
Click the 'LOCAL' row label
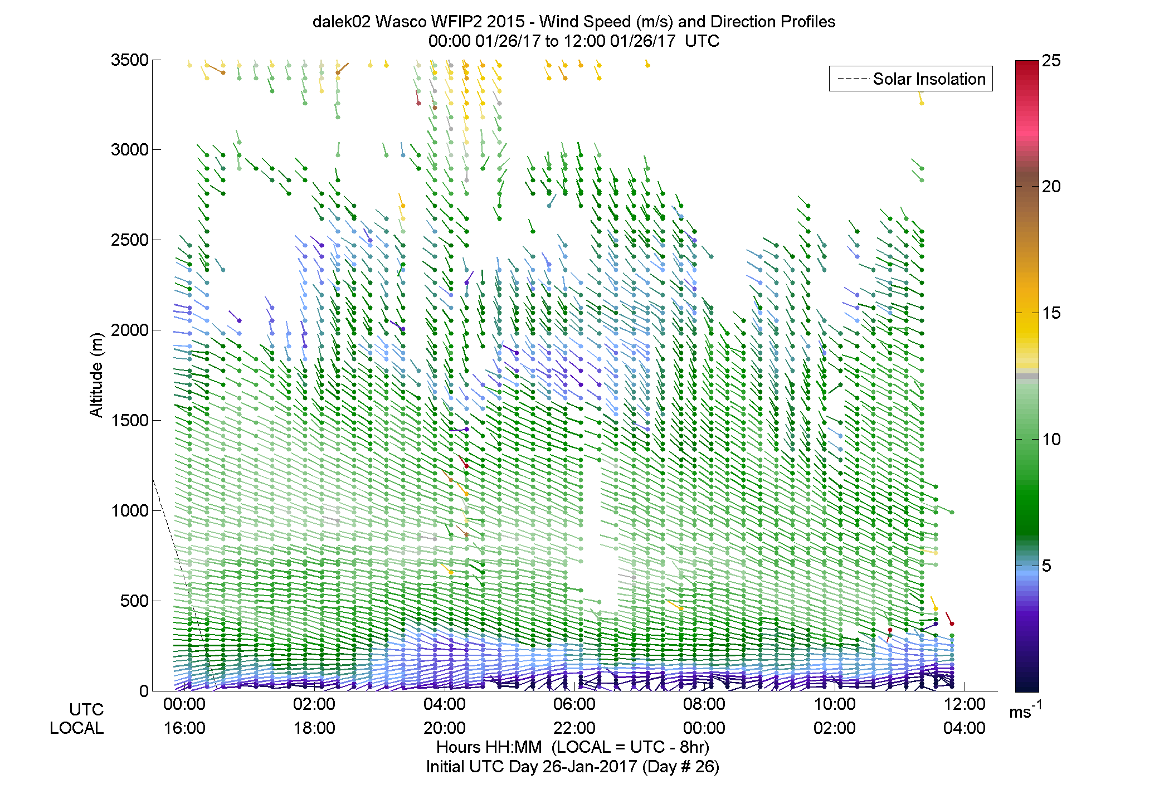(77, 728)
